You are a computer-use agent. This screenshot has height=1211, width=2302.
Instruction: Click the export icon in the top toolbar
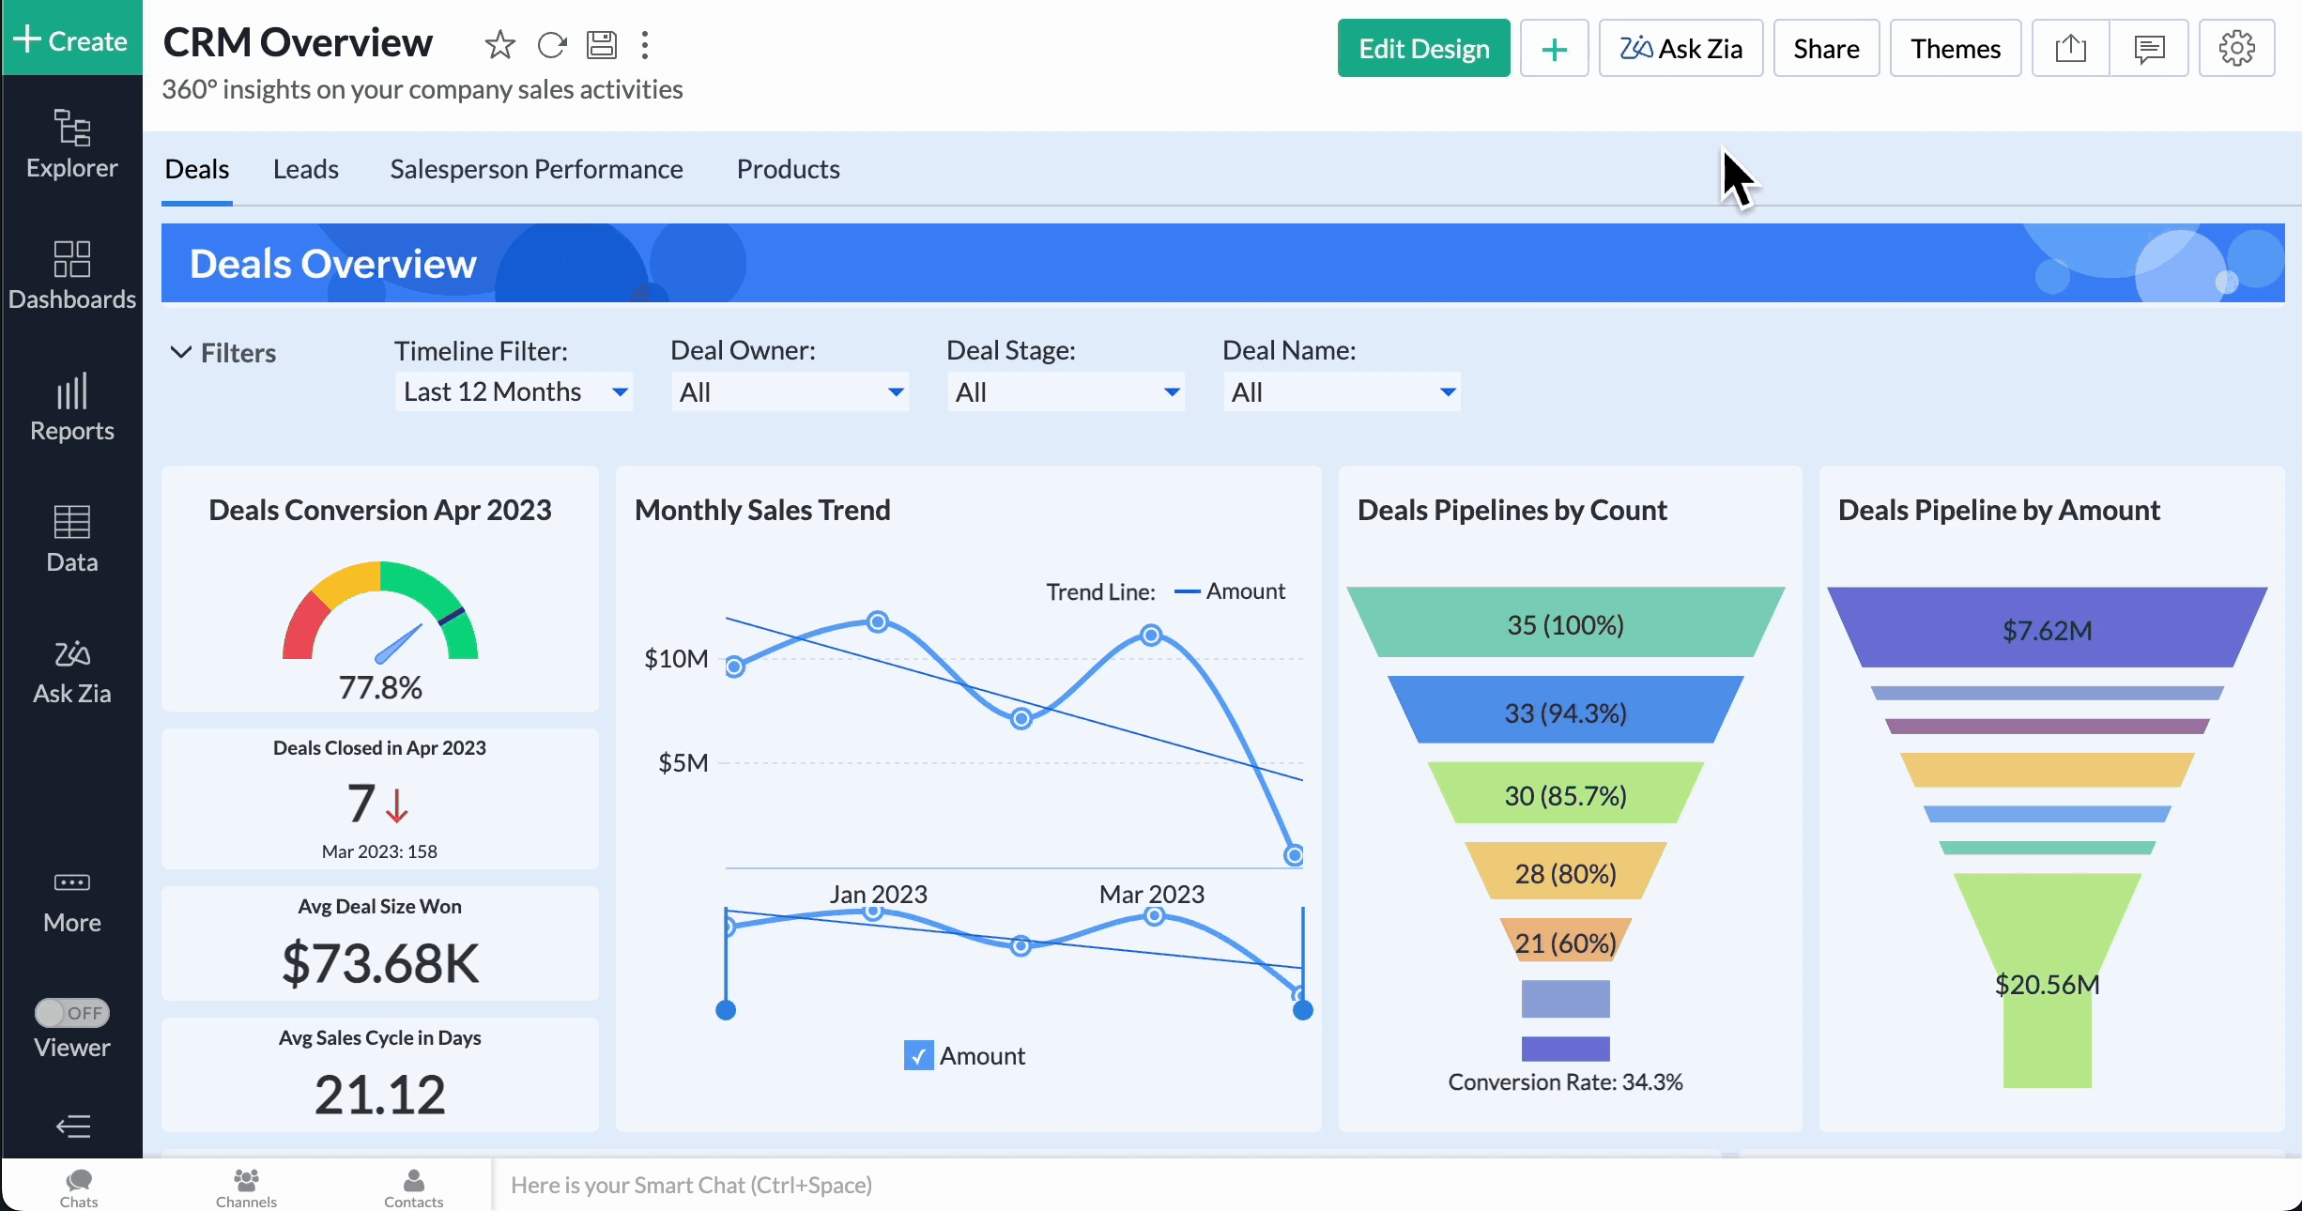pos(2070,48)
